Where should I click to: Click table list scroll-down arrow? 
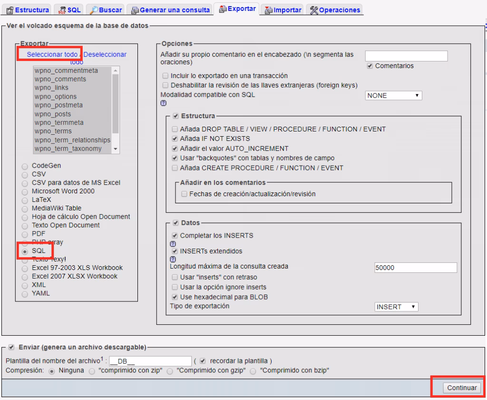[116, 149]
